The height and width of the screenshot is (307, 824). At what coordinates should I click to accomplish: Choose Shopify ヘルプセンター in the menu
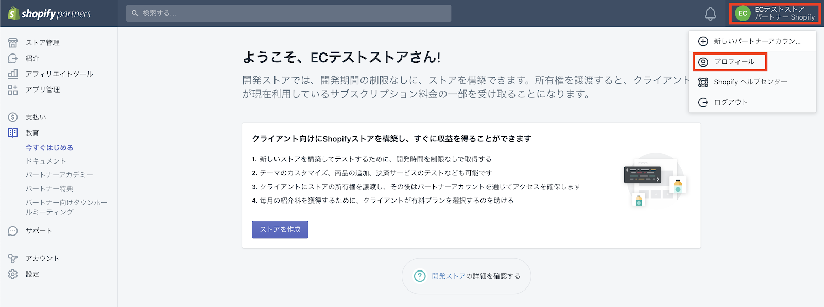click(750, 82)
